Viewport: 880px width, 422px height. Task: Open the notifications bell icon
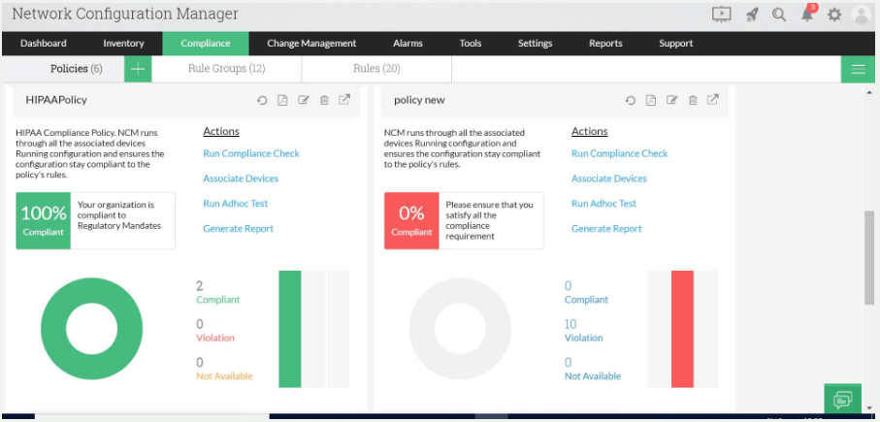[807, 15]
